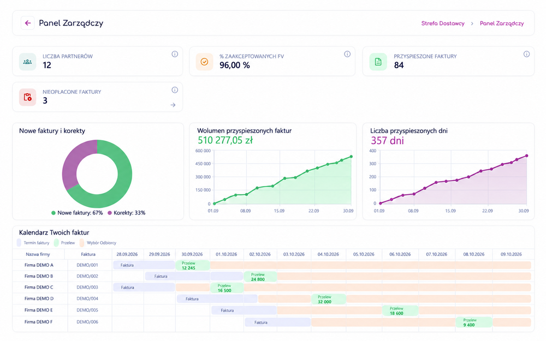Screen dimensions: 546x341
Task: Click the 05.10.2026 date column header
Action: coord(364,254)
